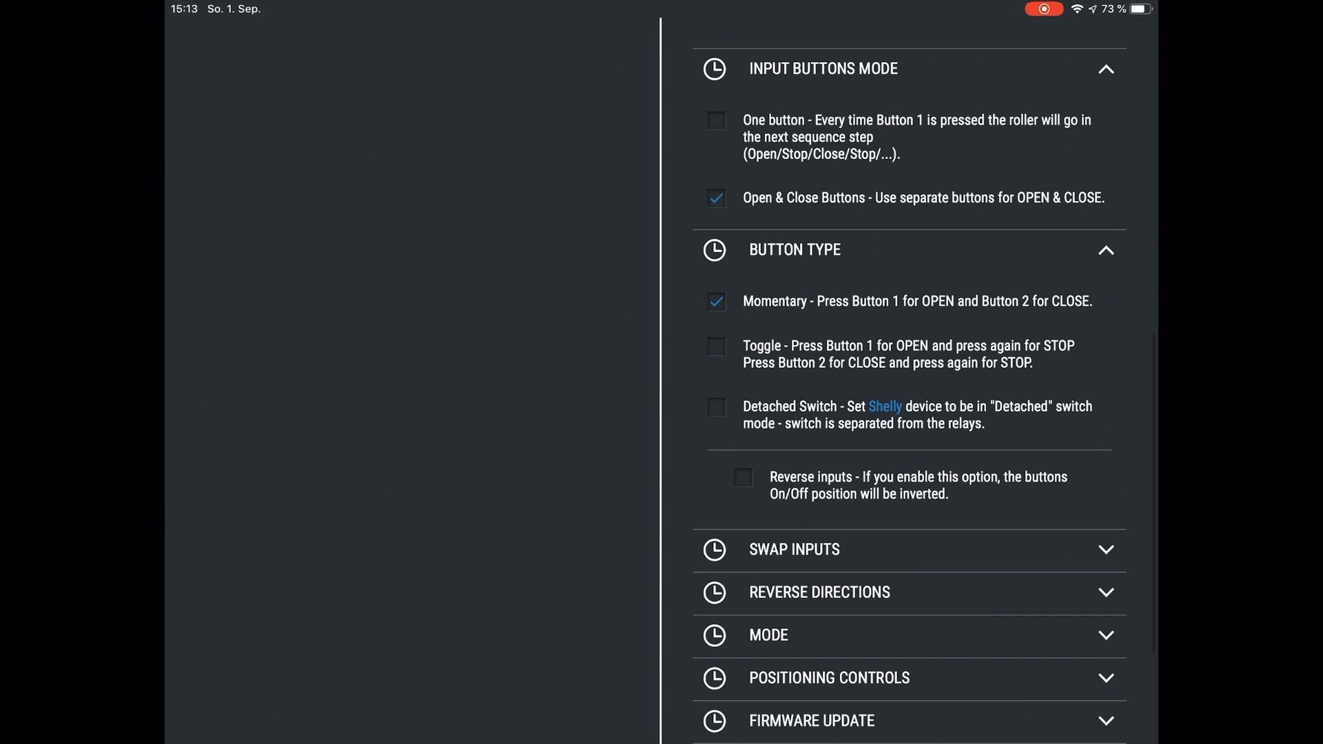The height and width of the screenshot is (744, 1323).
Task: Click the clock icon beside Input Buttons Mode
Action: 715,69
